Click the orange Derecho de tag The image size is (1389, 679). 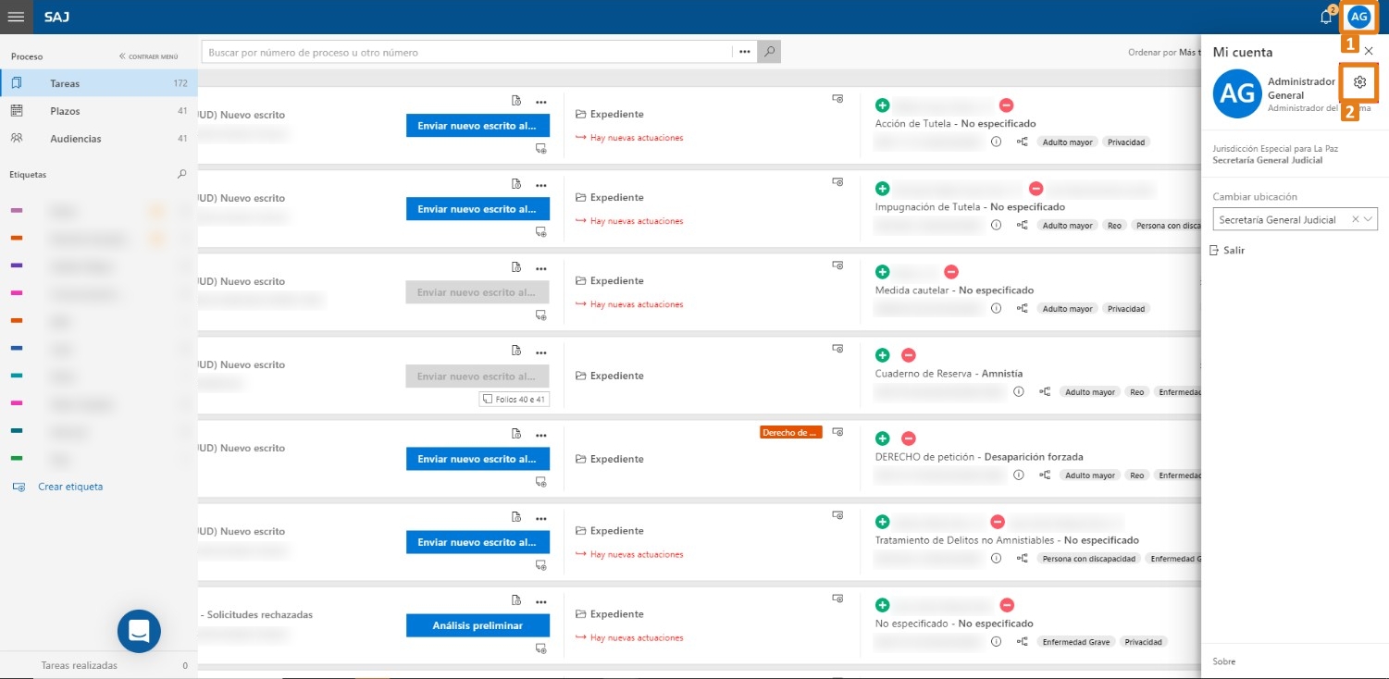tap(790, 432)
